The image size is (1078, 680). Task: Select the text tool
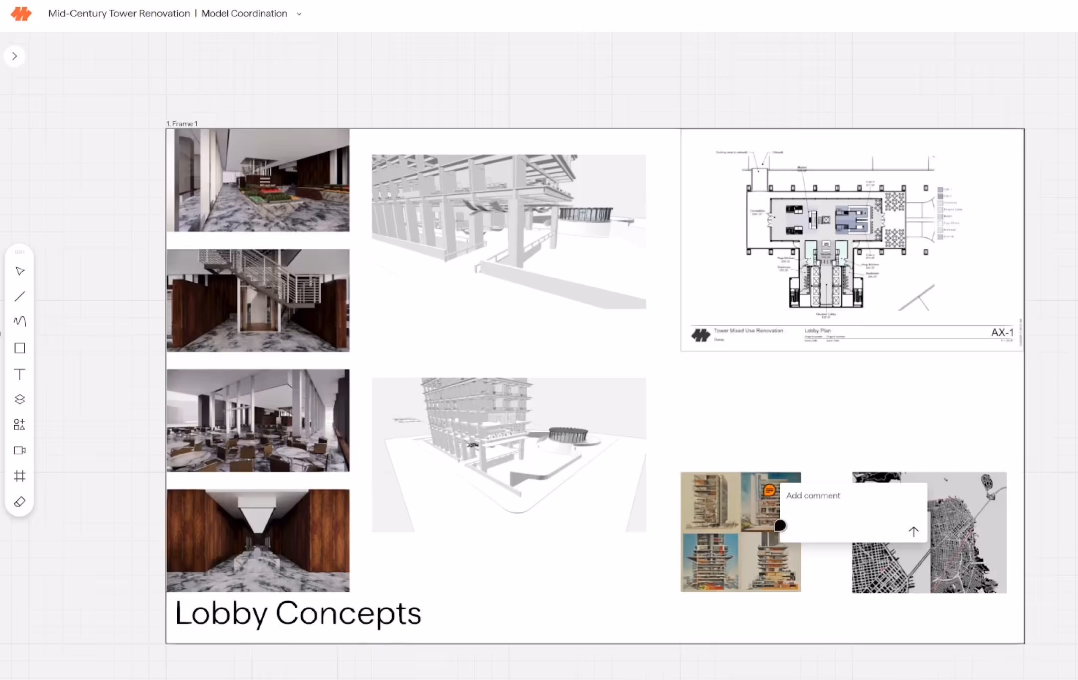click(20, 374)
